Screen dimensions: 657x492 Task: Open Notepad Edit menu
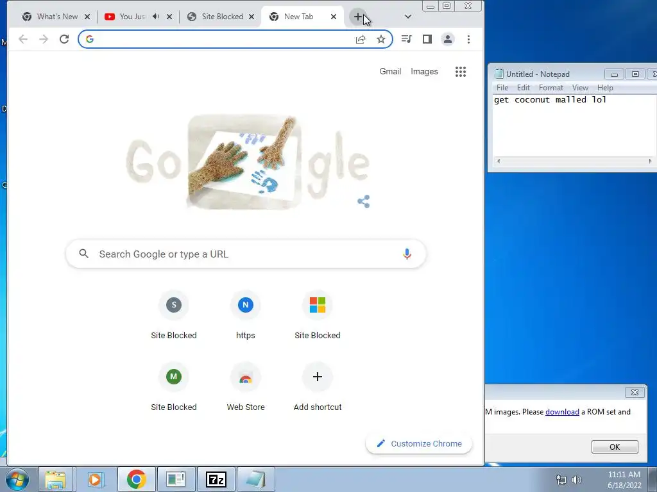(524, 87)
